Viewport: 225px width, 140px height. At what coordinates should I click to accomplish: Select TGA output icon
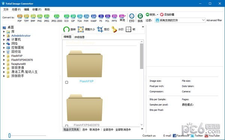tap(79, 18)
